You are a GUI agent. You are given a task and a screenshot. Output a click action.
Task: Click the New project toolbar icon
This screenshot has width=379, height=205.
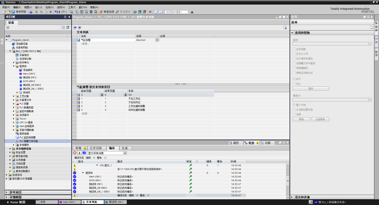[x=4, y=12]
